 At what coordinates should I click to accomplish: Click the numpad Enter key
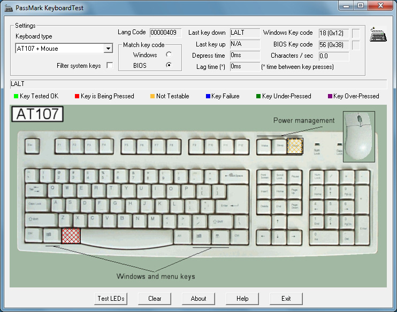tap(363, 230)
